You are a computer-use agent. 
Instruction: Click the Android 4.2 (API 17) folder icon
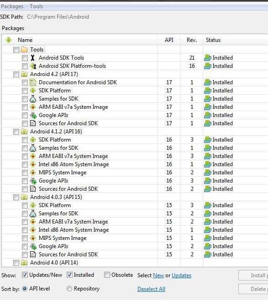24,74
